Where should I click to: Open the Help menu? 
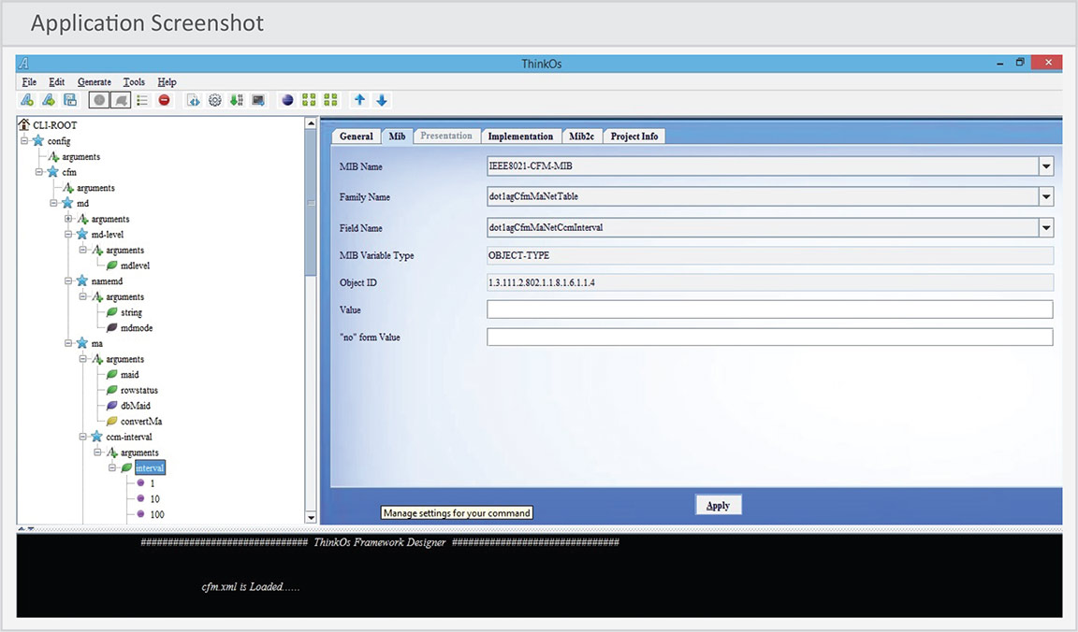168,81
